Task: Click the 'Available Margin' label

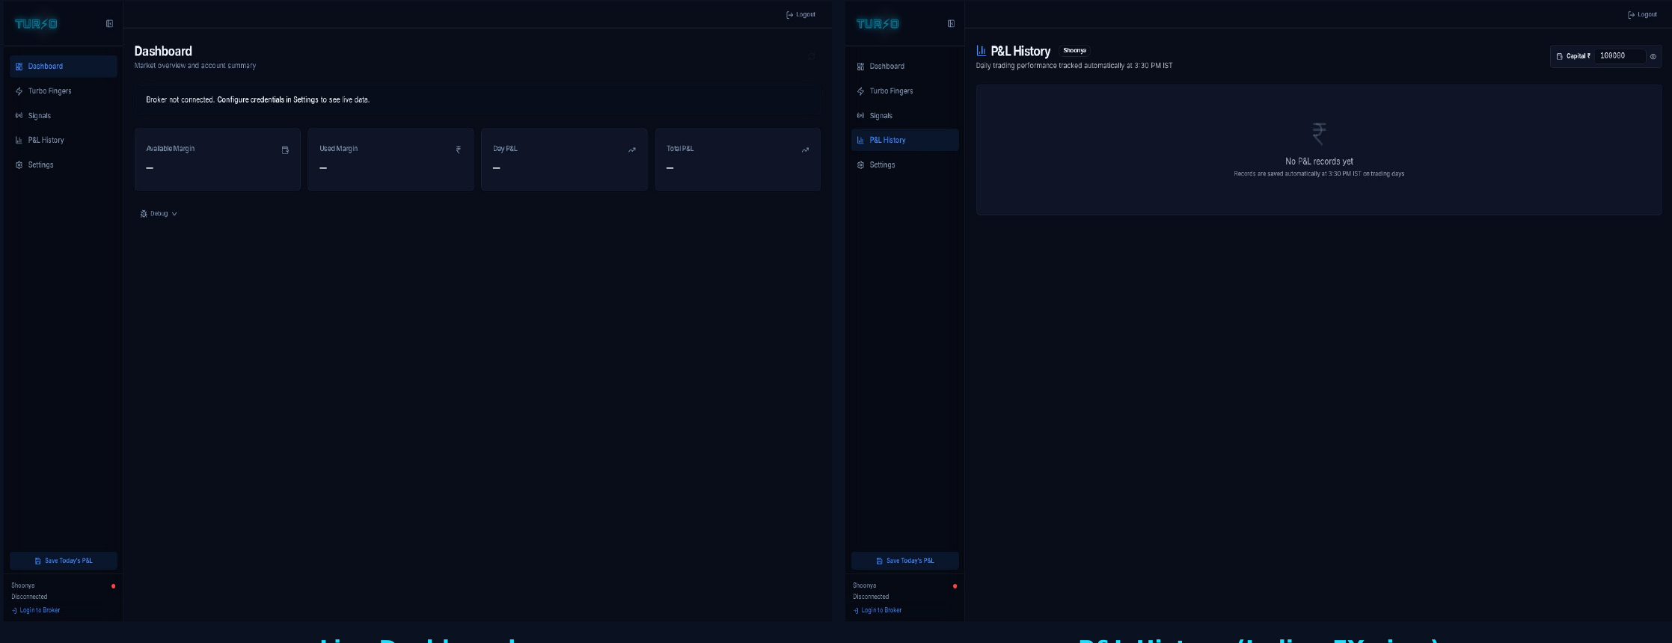Action: pos(170,149)
